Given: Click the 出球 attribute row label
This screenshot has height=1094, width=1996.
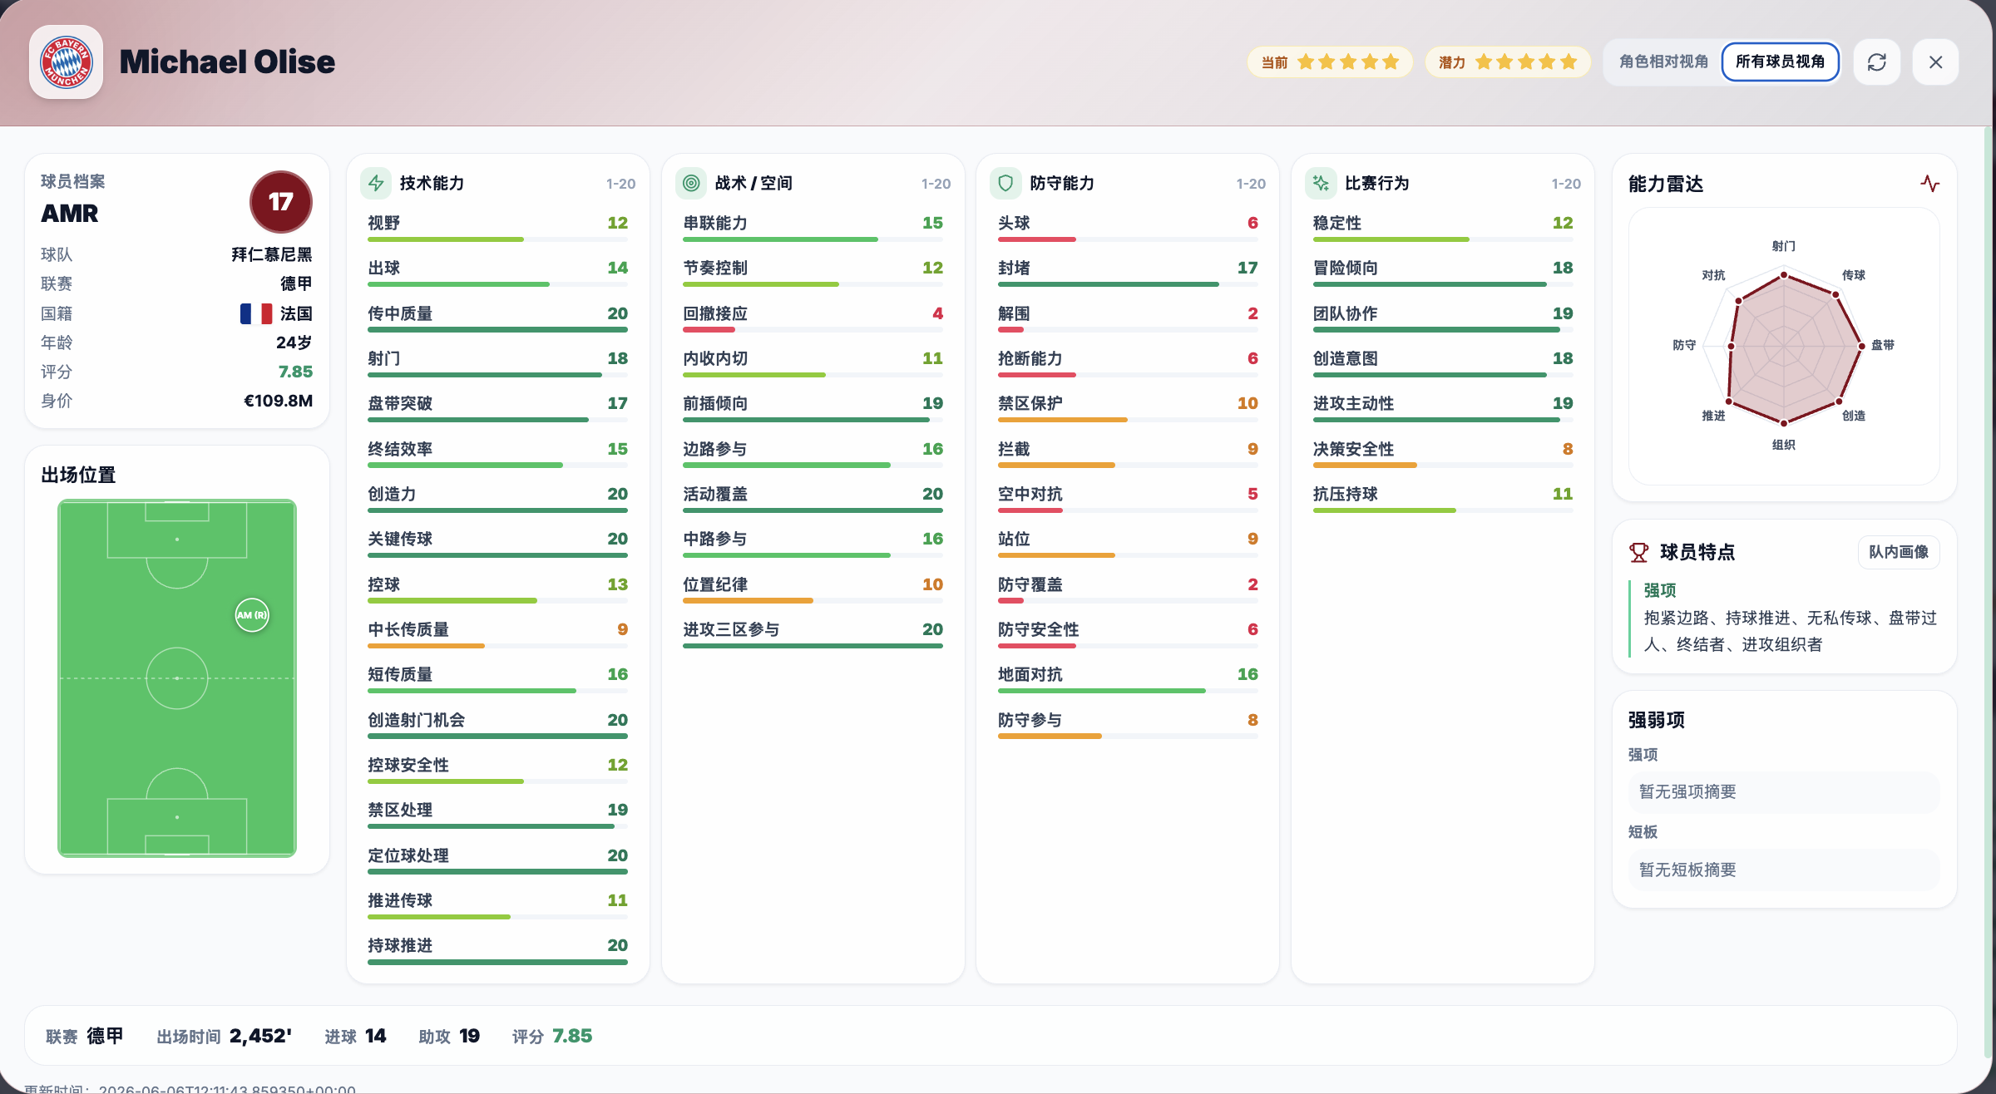Looking at the screenshot, I should (x=384, y=268).
